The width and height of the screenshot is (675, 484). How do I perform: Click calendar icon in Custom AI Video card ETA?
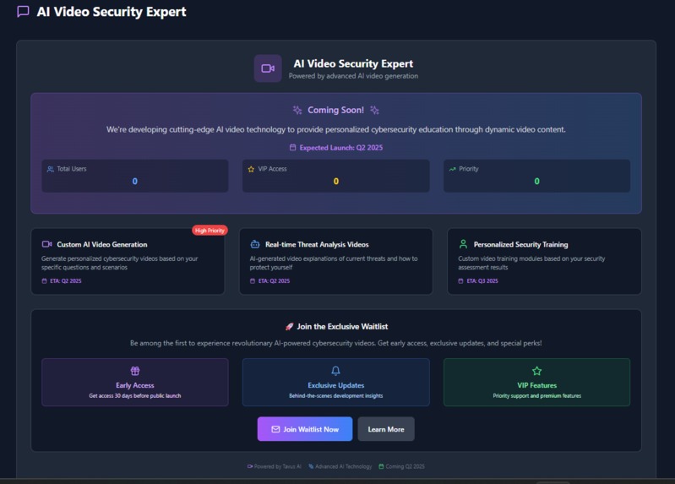tap(44, 280)
